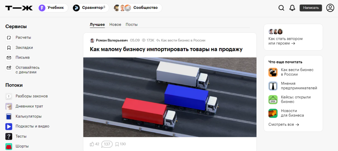
Task: Click the Написать button
Action: point(311,8)
